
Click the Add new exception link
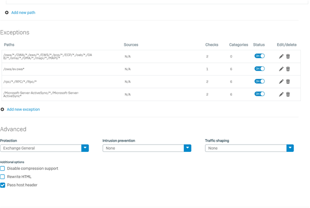pyautogui.click(x=23, y=109)
